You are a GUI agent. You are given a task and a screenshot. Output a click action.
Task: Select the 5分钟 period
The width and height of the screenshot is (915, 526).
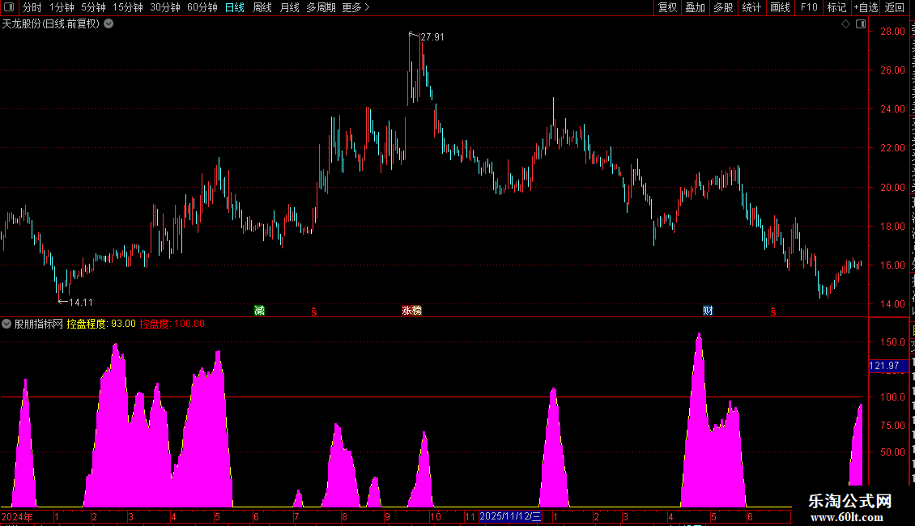[x=93, y=7]
